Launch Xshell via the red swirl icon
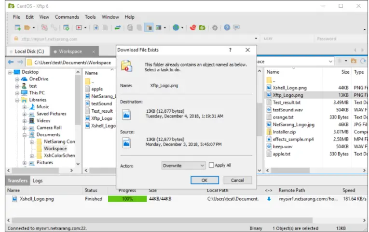Image resolution: width=369 pixels, height=232 pixels. pyautogui.click(x=193, y=27)
